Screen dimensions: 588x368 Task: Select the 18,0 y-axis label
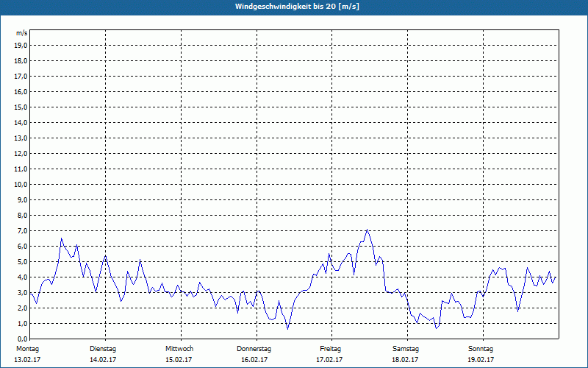tap(21, 61)
